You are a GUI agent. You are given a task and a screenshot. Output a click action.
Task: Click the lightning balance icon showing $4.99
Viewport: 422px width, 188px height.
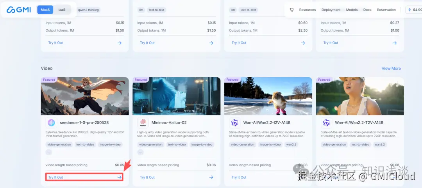[x=409, y=10]
